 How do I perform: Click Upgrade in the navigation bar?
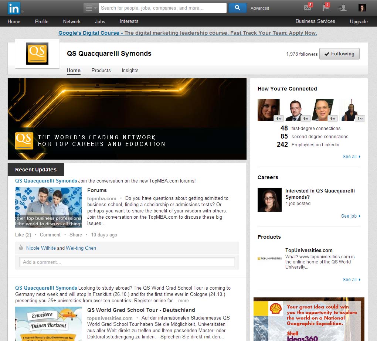(359, 21)
